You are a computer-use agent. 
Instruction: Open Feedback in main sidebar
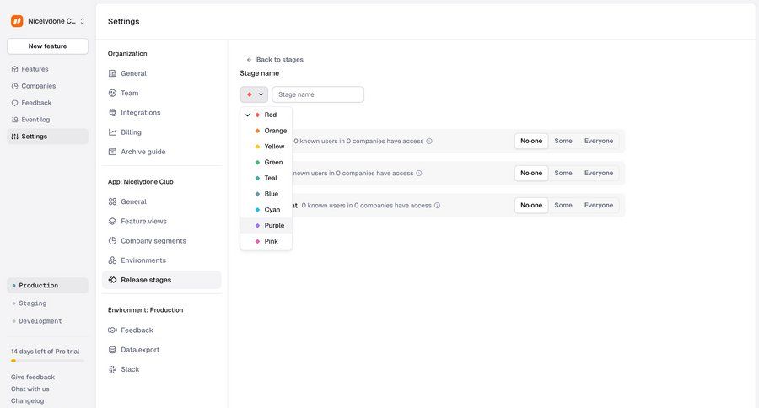click(47, 103)
